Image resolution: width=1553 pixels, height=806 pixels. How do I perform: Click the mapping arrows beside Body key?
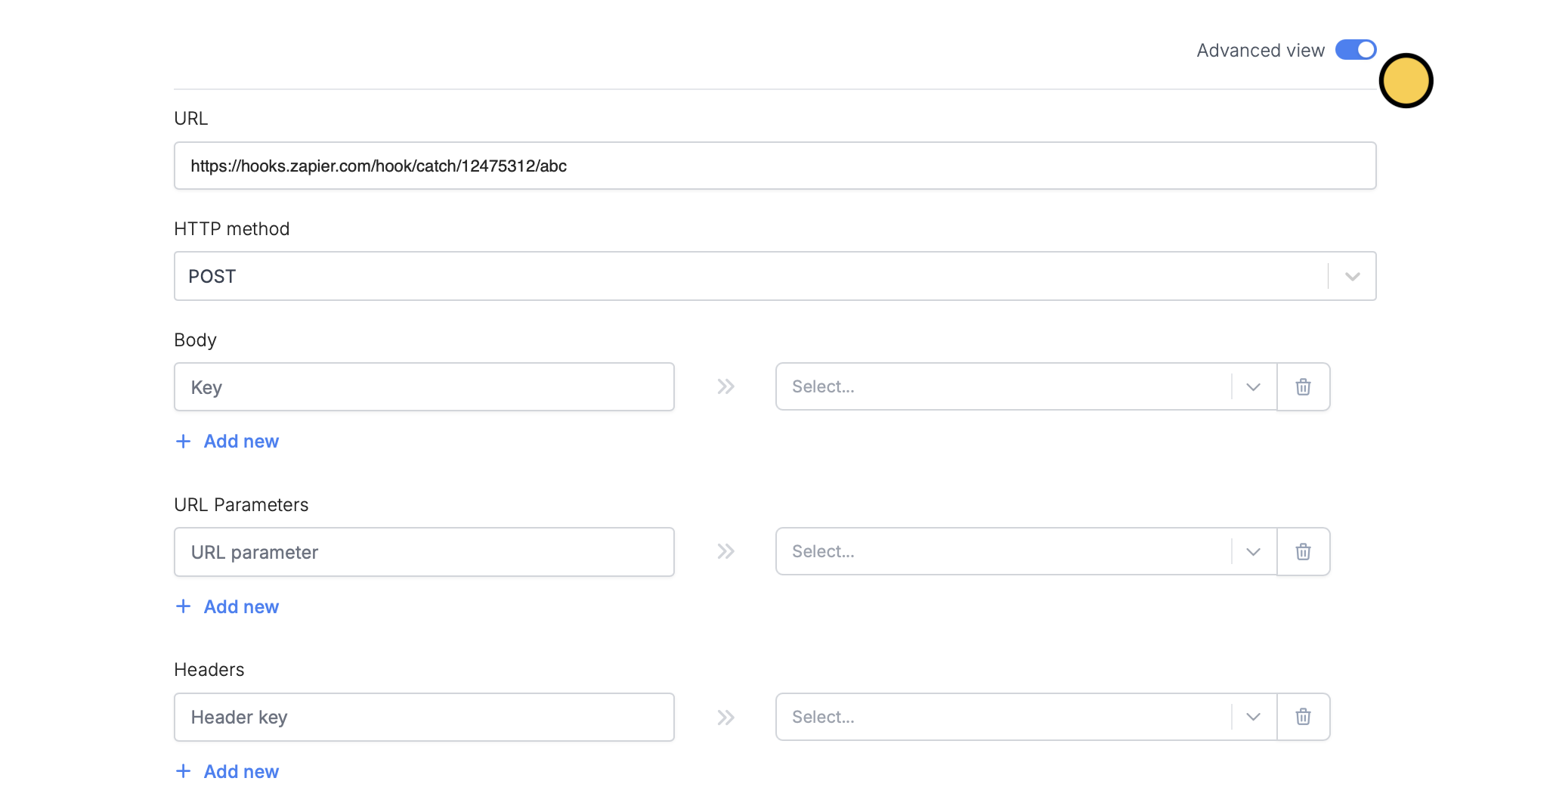pyautogui.click(x=725, y=386)
